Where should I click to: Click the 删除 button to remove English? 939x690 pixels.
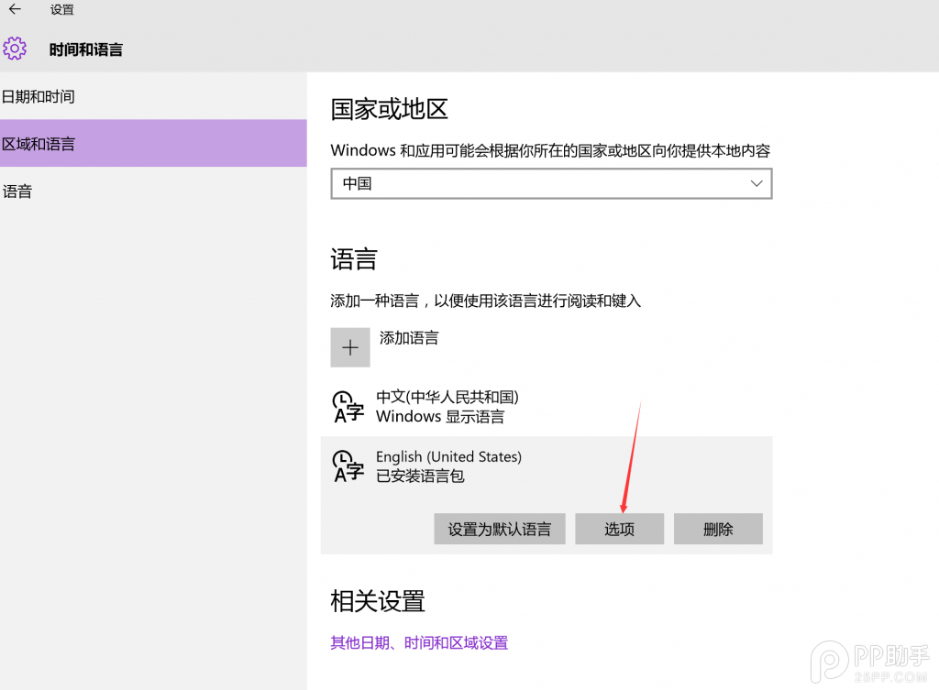pyautogui.click(x=718, y=529)
